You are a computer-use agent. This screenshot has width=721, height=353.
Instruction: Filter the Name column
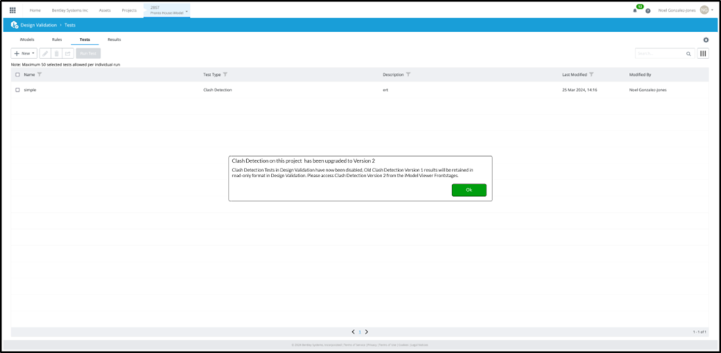click(x=39, y=74)
